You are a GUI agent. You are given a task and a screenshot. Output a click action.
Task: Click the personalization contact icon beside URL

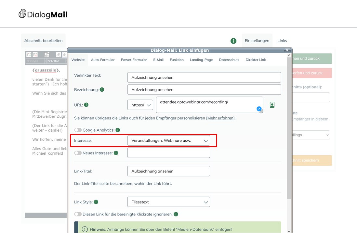pyautogui.click(x=272, y=105)
